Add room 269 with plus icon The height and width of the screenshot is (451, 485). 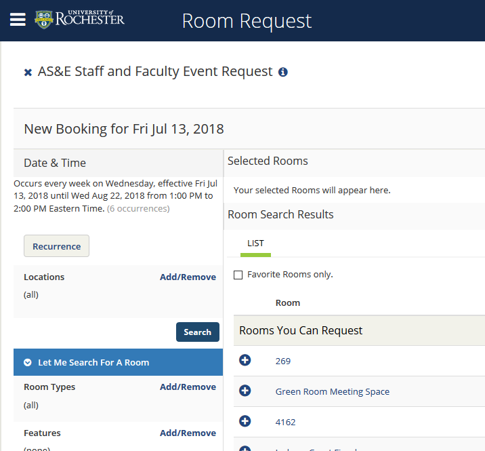pyautogui.click(x=245, y=360)
